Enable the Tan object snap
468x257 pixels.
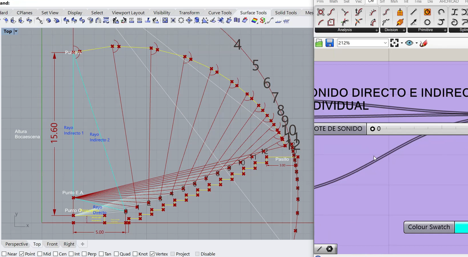coord(101,254)
